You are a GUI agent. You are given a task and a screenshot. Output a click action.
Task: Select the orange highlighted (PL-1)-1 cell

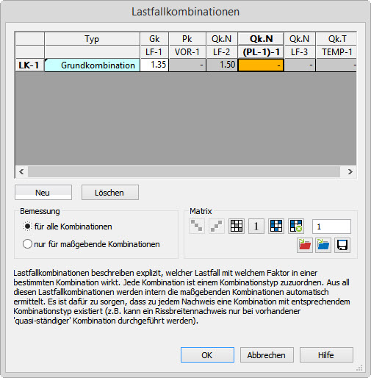point(261,65)
